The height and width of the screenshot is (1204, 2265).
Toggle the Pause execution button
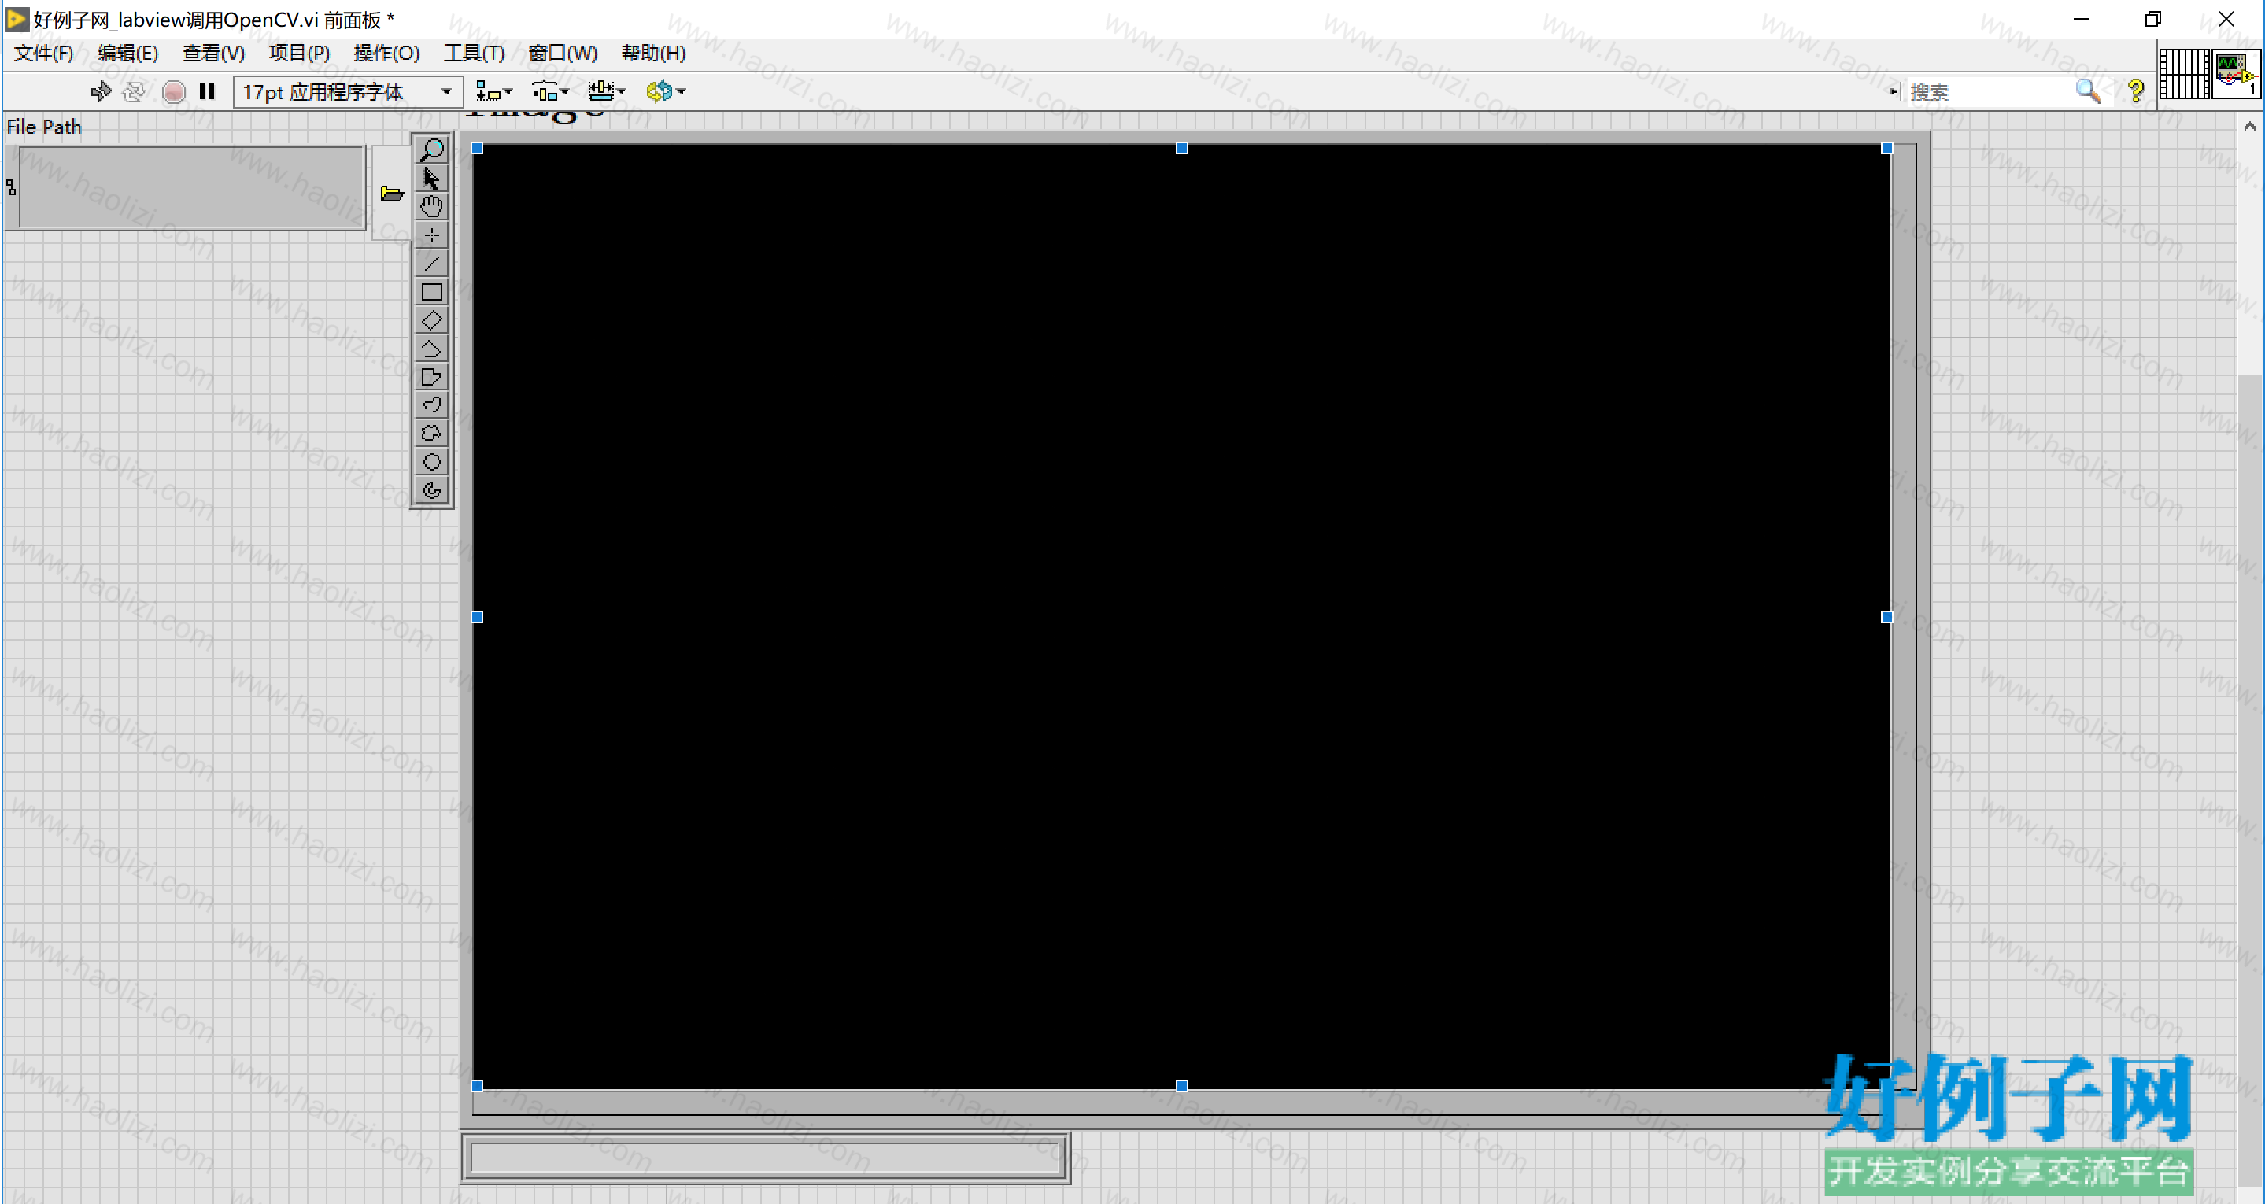(208, 91)
